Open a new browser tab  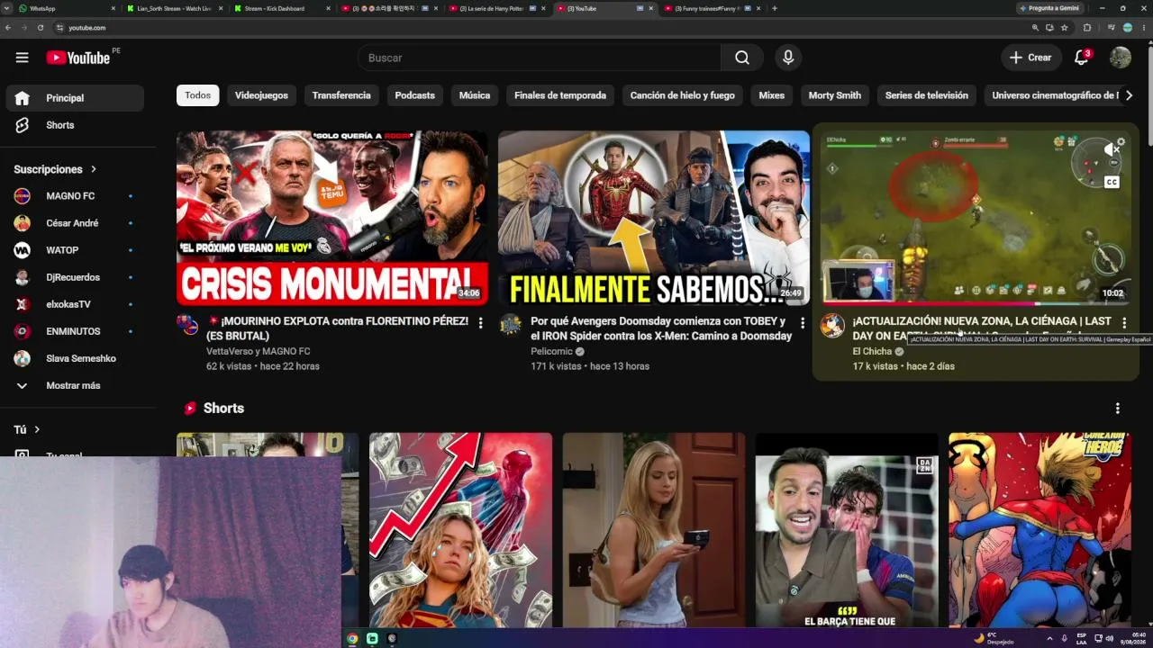coord(775,8)
